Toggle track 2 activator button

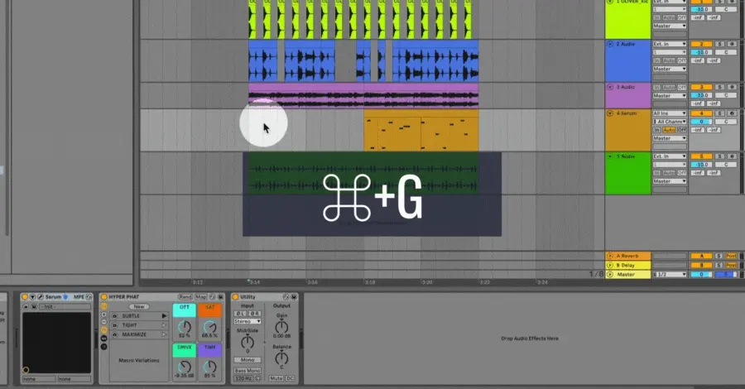tap(701, 44)
